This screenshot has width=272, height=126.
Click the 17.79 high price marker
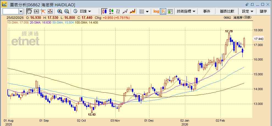point(229,31)
